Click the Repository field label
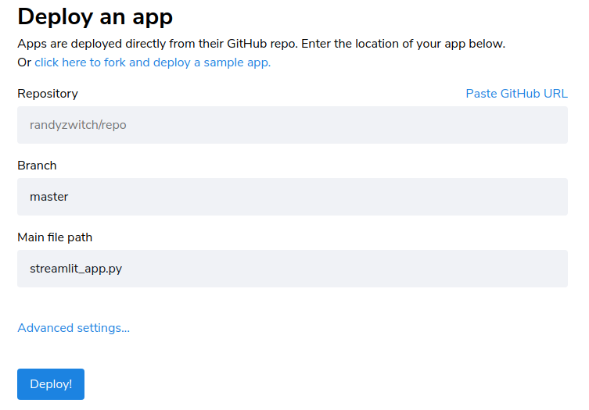This screenshot has width=589, height=410. point(48,94)
